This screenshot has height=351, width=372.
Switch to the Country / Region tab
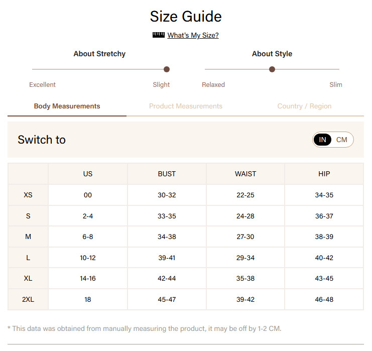(304, 106)
